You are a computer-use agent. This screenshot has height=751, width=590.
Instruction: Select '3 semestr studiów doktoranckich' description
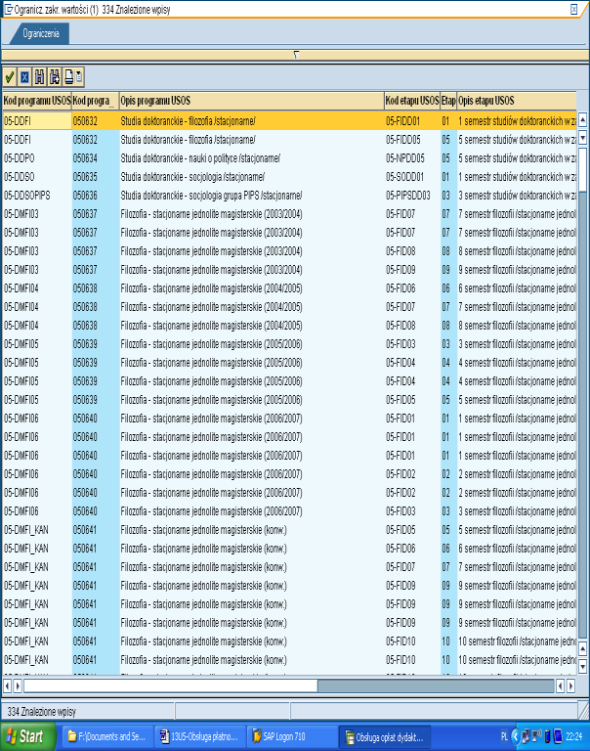(x=517, y=196)
